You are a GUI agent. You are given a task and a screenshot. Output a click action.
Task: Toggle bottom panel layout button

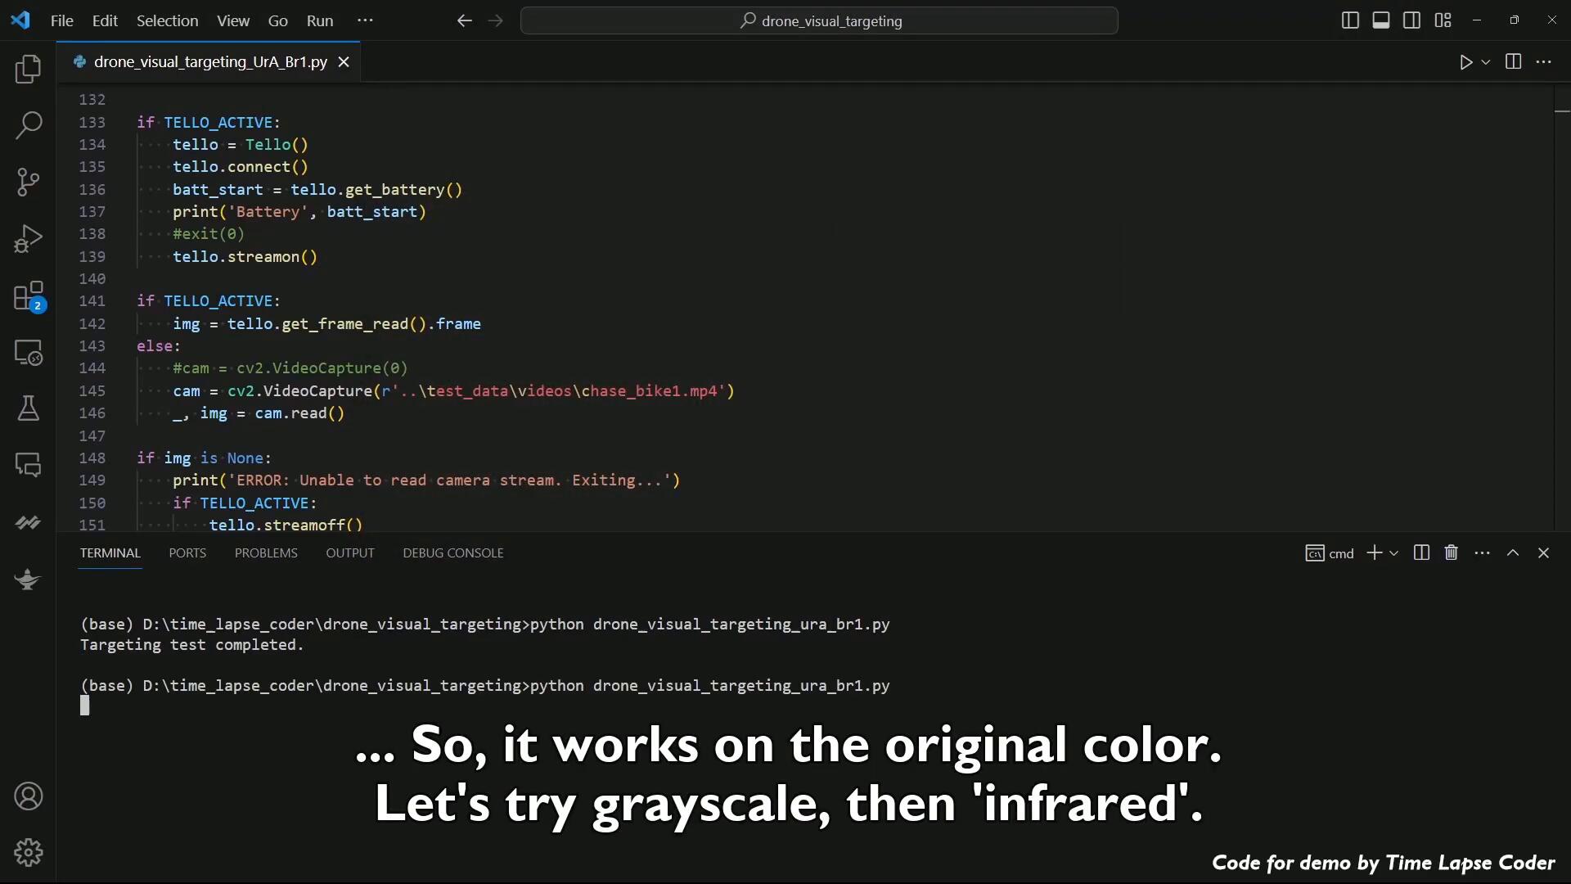1381,20
